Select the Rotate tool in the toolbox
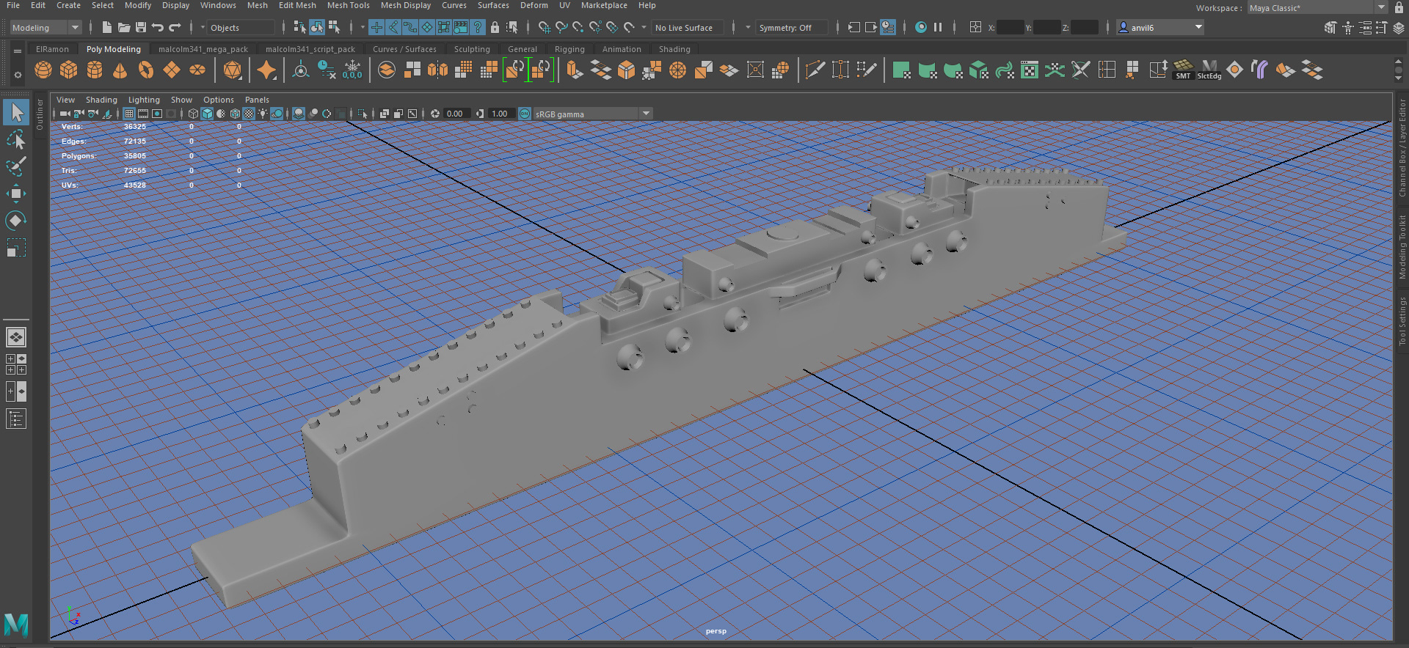The image size is (1409, 648). (x=15, y=221)
